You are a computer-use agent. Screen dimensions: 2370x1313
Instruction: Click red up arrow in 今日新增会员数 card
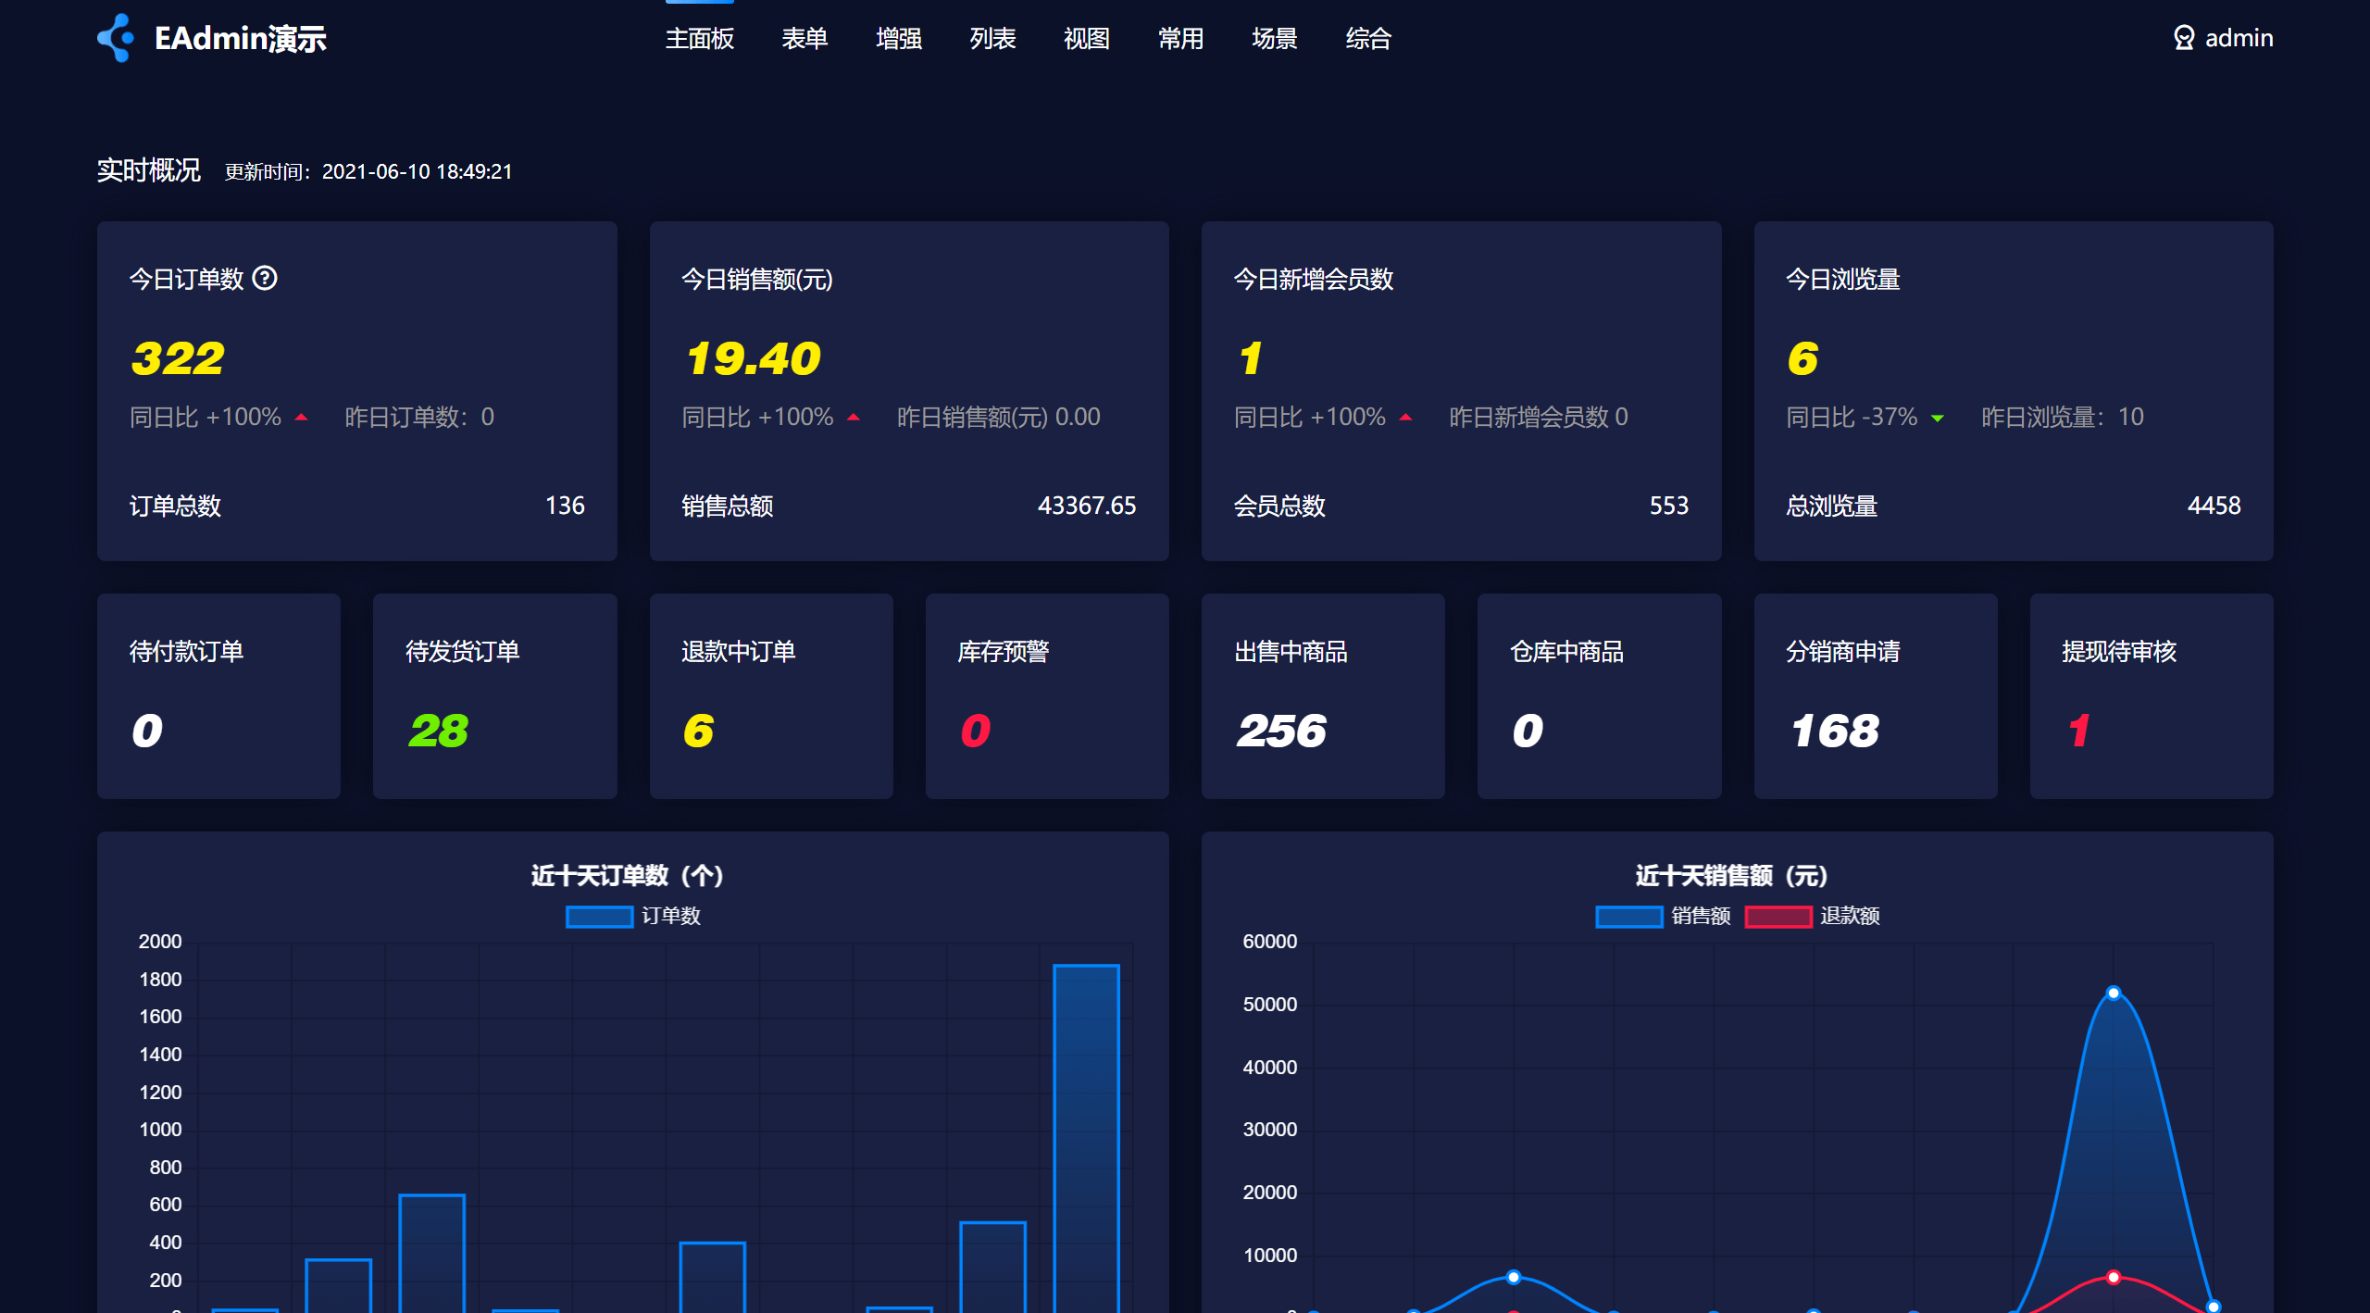pos(1405,418)
